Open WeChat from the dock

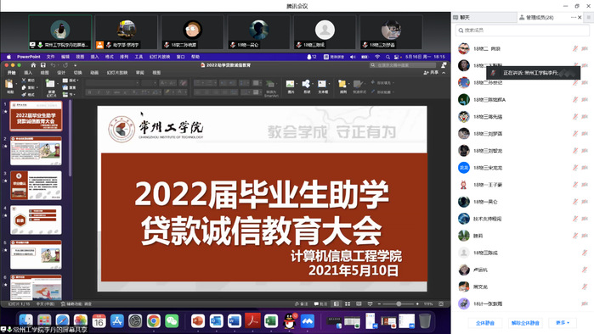click(x=172, y=321)
